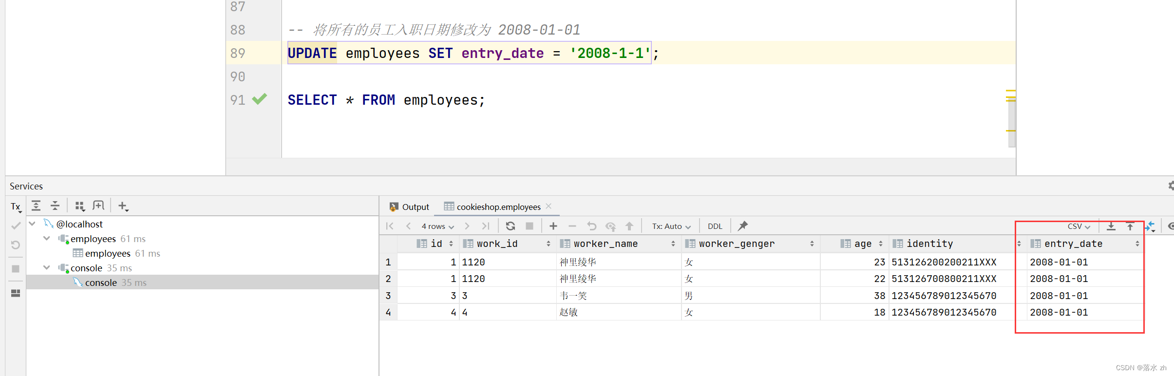Screen dimensions: 1174x376
Task: Click the age cell 38
Action: pos(854,296)
